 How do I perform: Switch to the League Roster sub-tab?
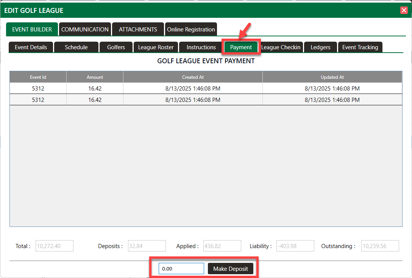click(x=156, y=47)
